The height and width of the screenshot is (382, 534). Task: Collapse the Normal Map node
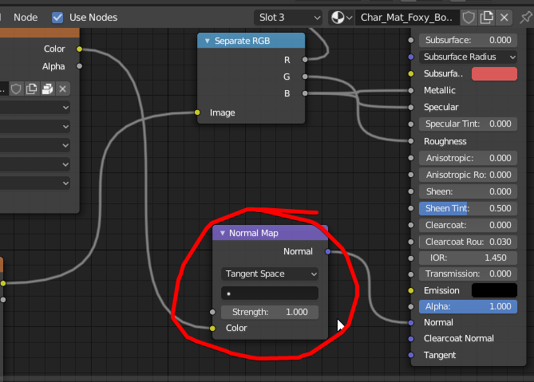coord(223,233)
